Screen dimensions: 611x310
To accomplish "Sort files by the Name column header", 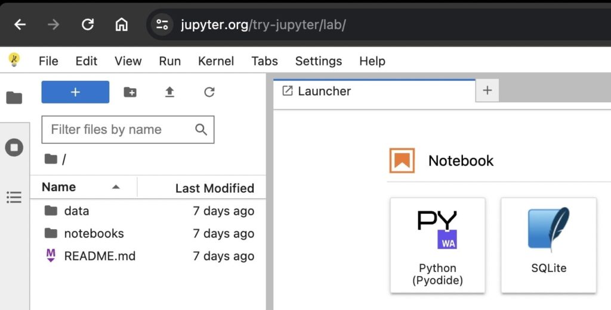I will pos(59,187).
